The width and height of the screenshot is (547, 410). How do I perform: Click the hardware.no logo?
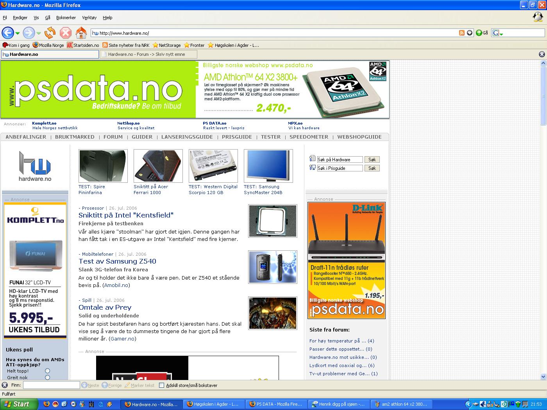35,166
